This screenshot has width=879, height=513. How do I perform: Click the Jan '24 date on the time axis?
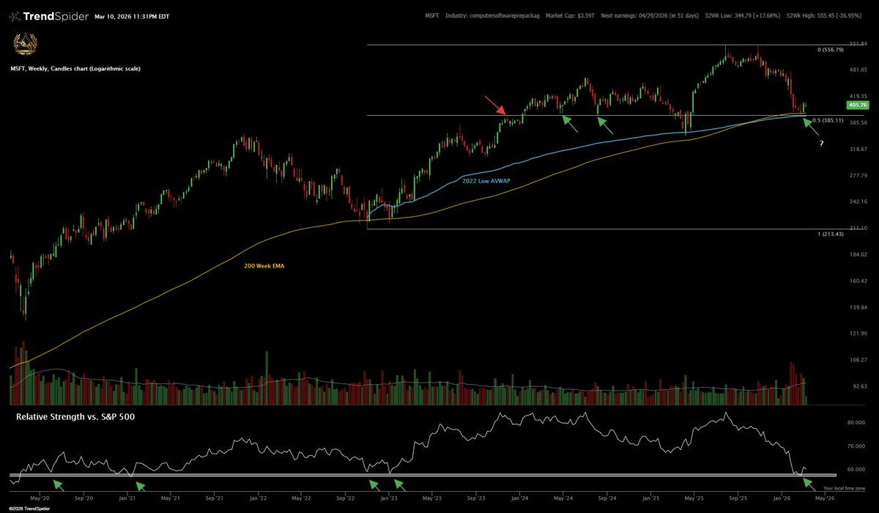coord(519,498)
